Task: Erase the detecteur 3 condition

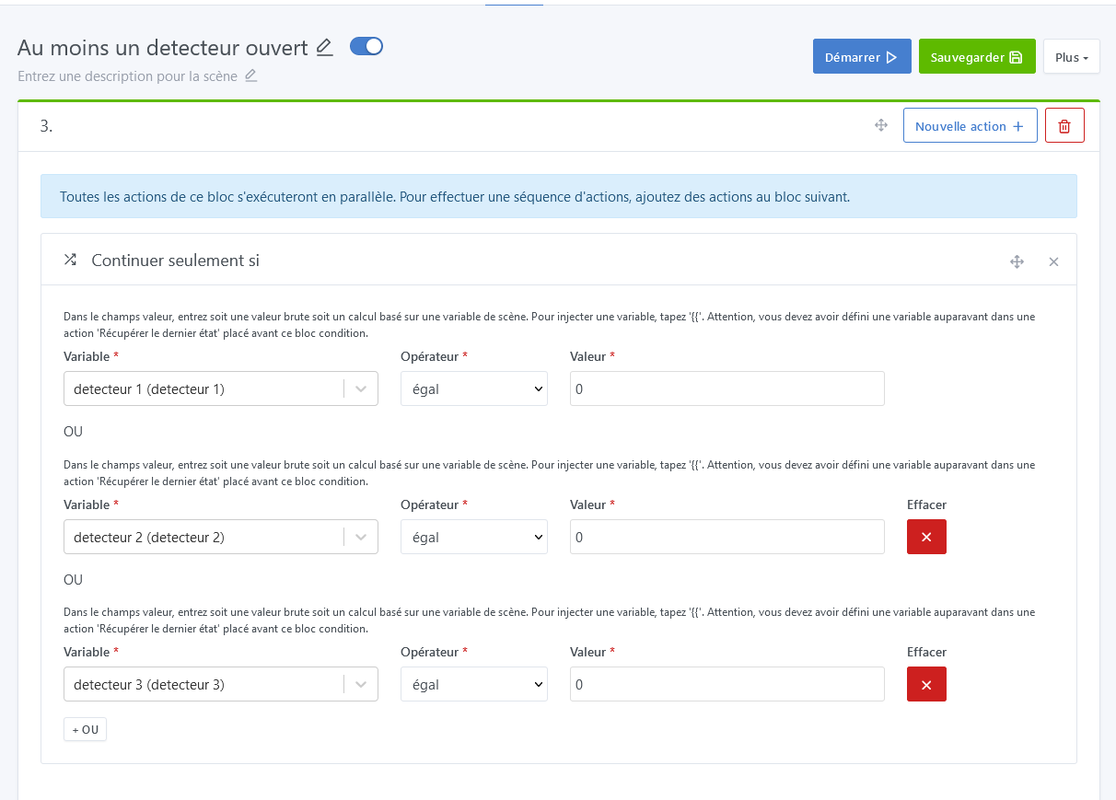Action: coord(926,684)
